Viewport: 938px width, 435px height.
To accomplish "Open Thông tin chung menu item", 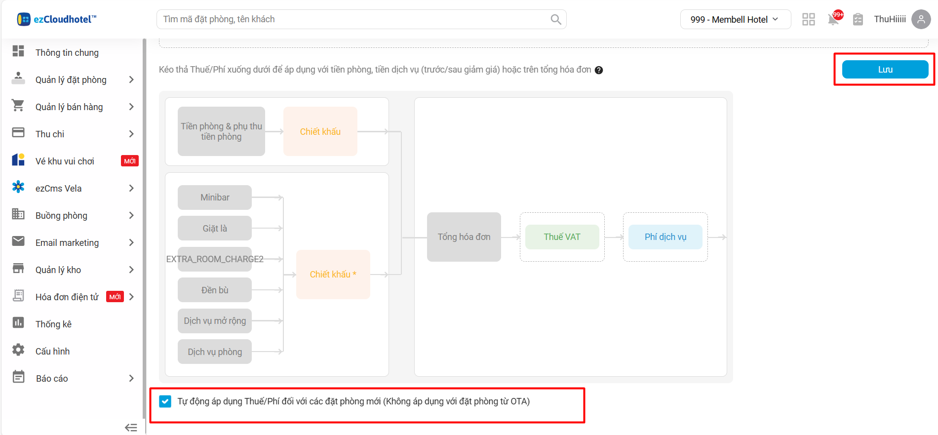I will 67,53.
